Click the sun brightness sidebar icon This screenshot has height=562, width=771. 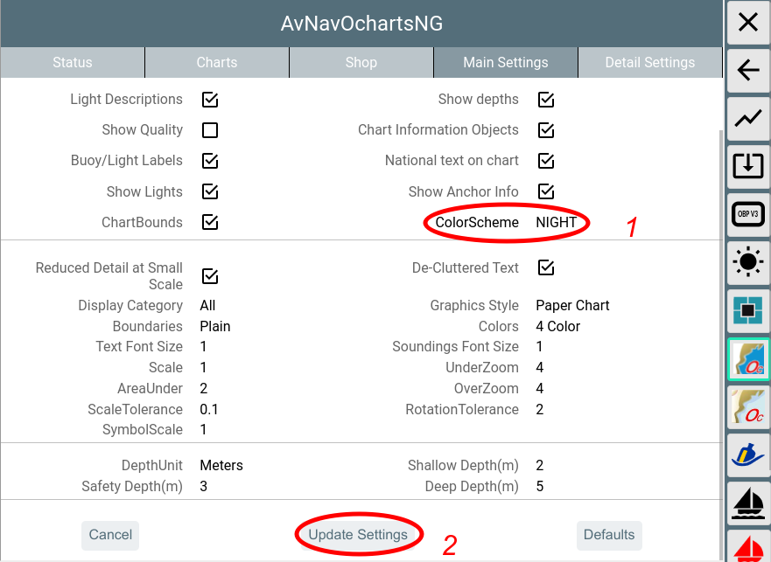(748, 260)
